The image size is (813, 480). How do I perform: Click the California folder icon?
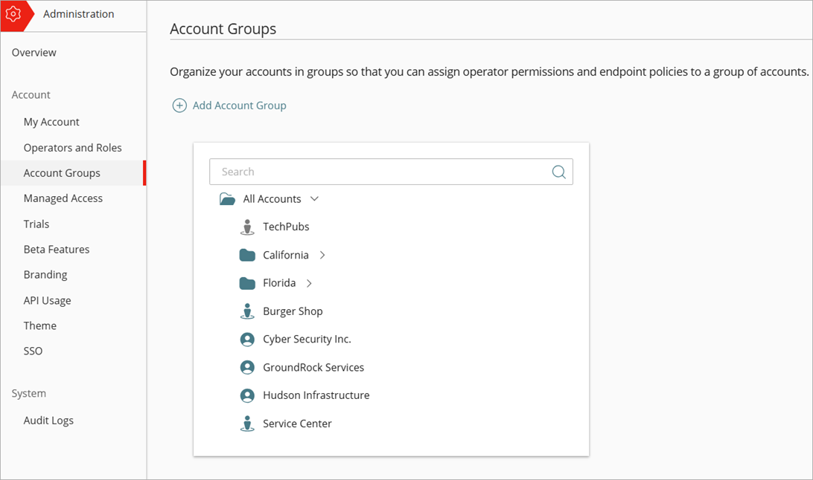pos(247,254)
